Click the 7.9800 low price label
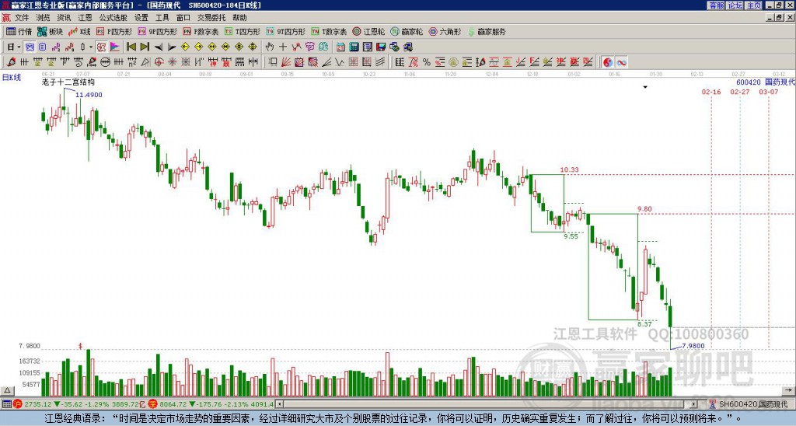Image resolution: width=796 pixels, height=426 pixels. (x=693, y=346)
